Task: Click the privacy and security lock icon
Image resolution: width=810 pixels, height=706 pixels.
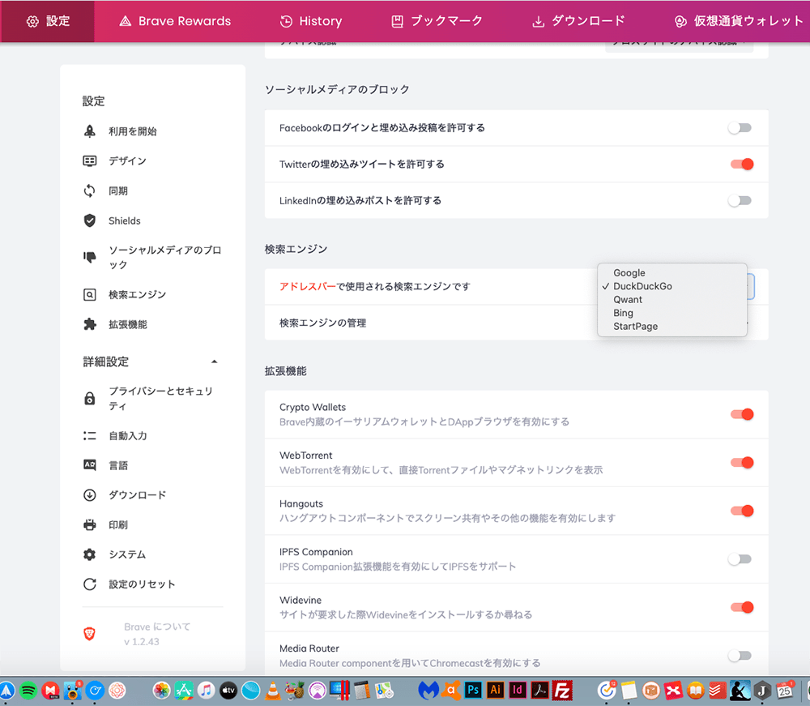Action: click(89, 399)
